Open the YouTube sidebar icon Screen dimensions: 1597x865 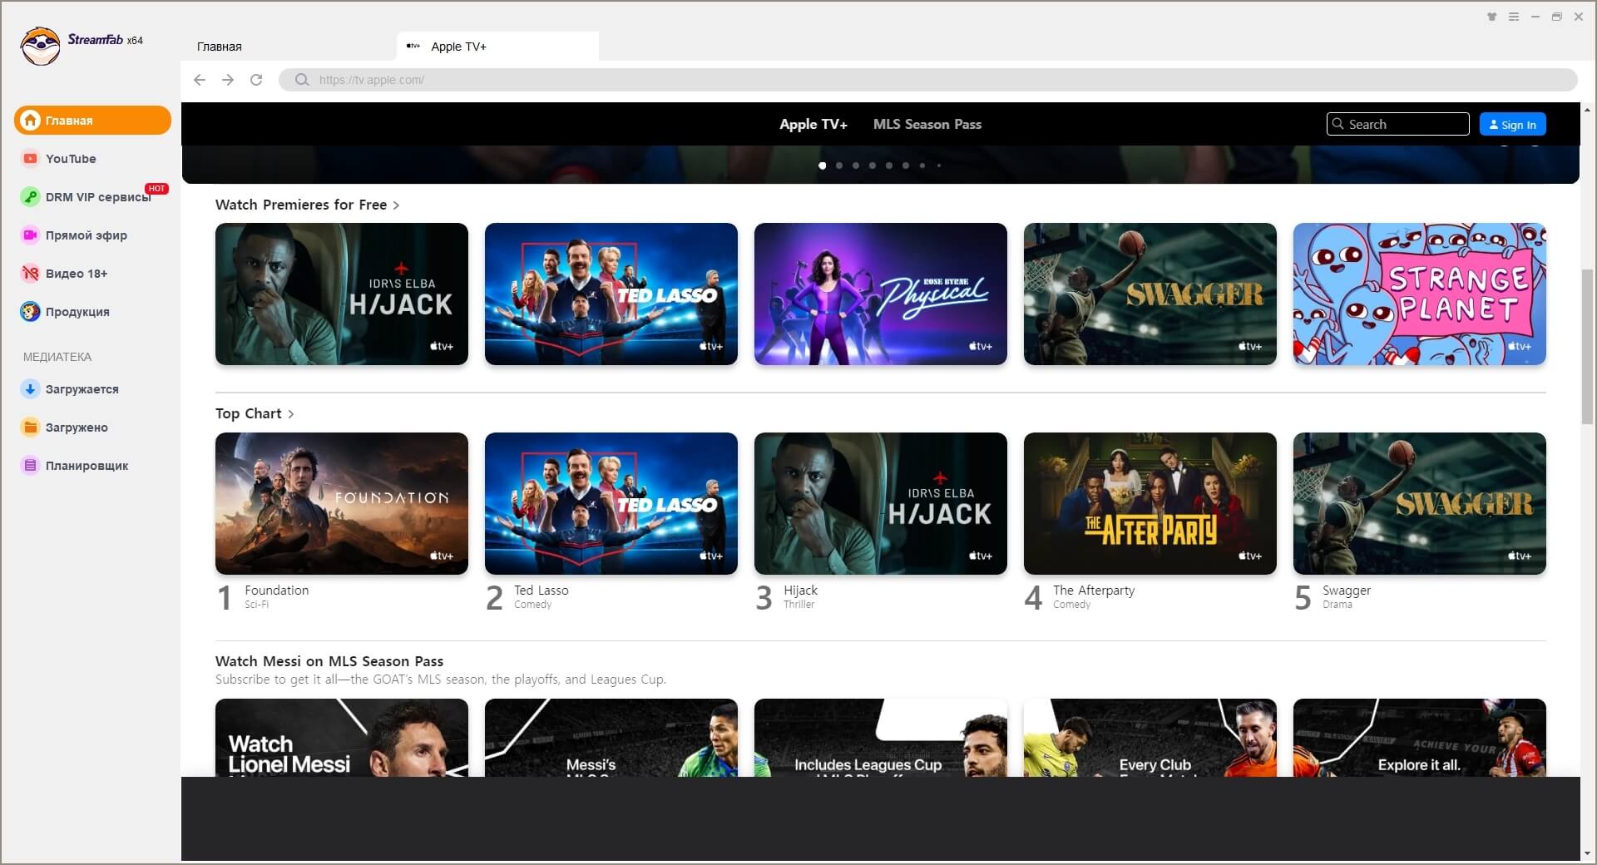coord(30,159)
